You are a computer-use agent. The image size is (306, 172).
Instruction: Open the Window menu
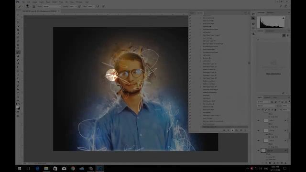(79, 2)
